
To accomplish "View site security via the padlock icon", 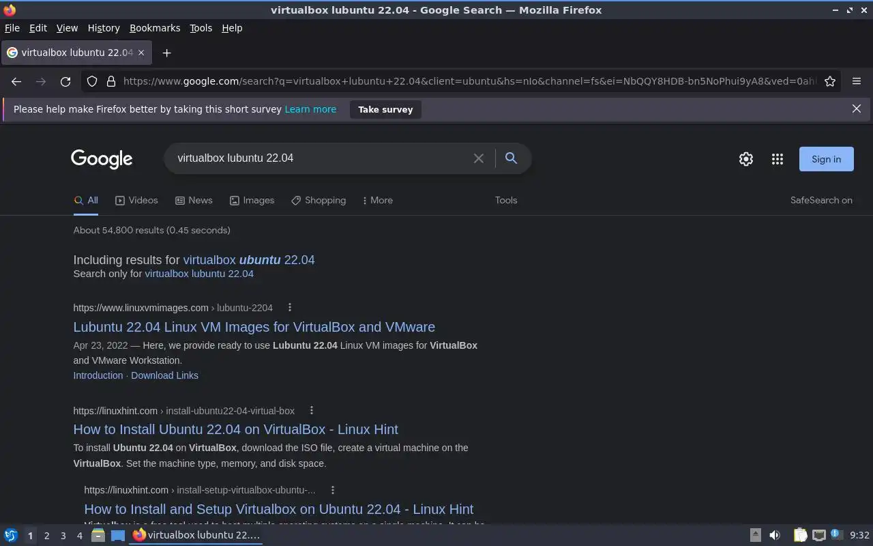I will (x=111, y=81).
